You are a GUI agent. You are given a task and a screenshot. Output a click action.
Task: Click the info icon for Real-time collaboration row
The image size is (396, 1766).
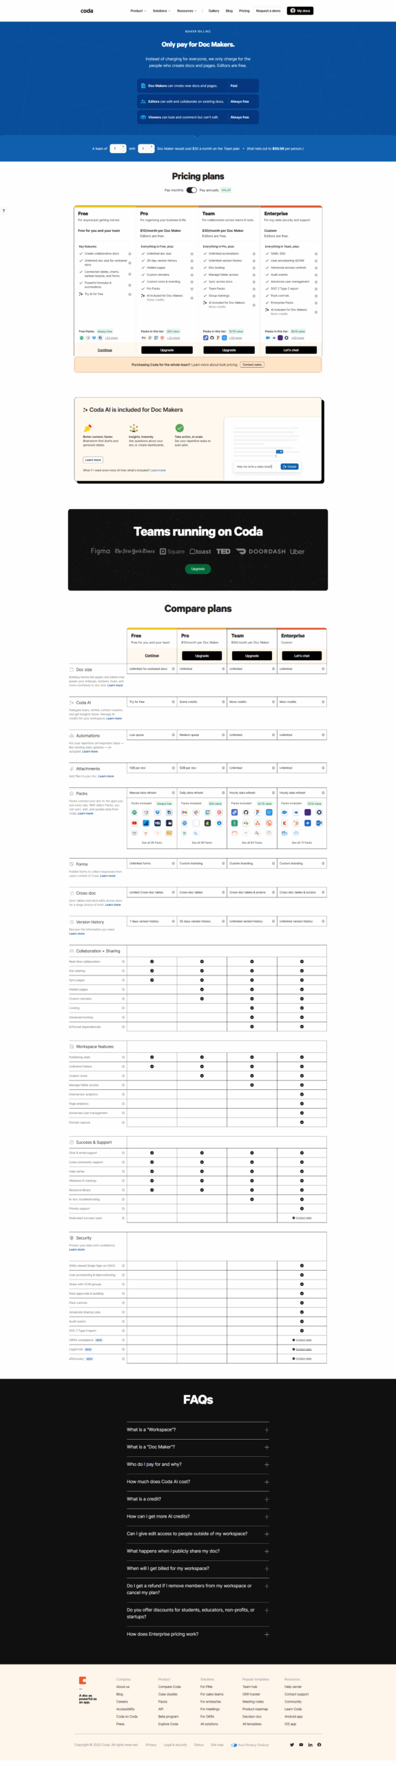[x=123, y=962]
